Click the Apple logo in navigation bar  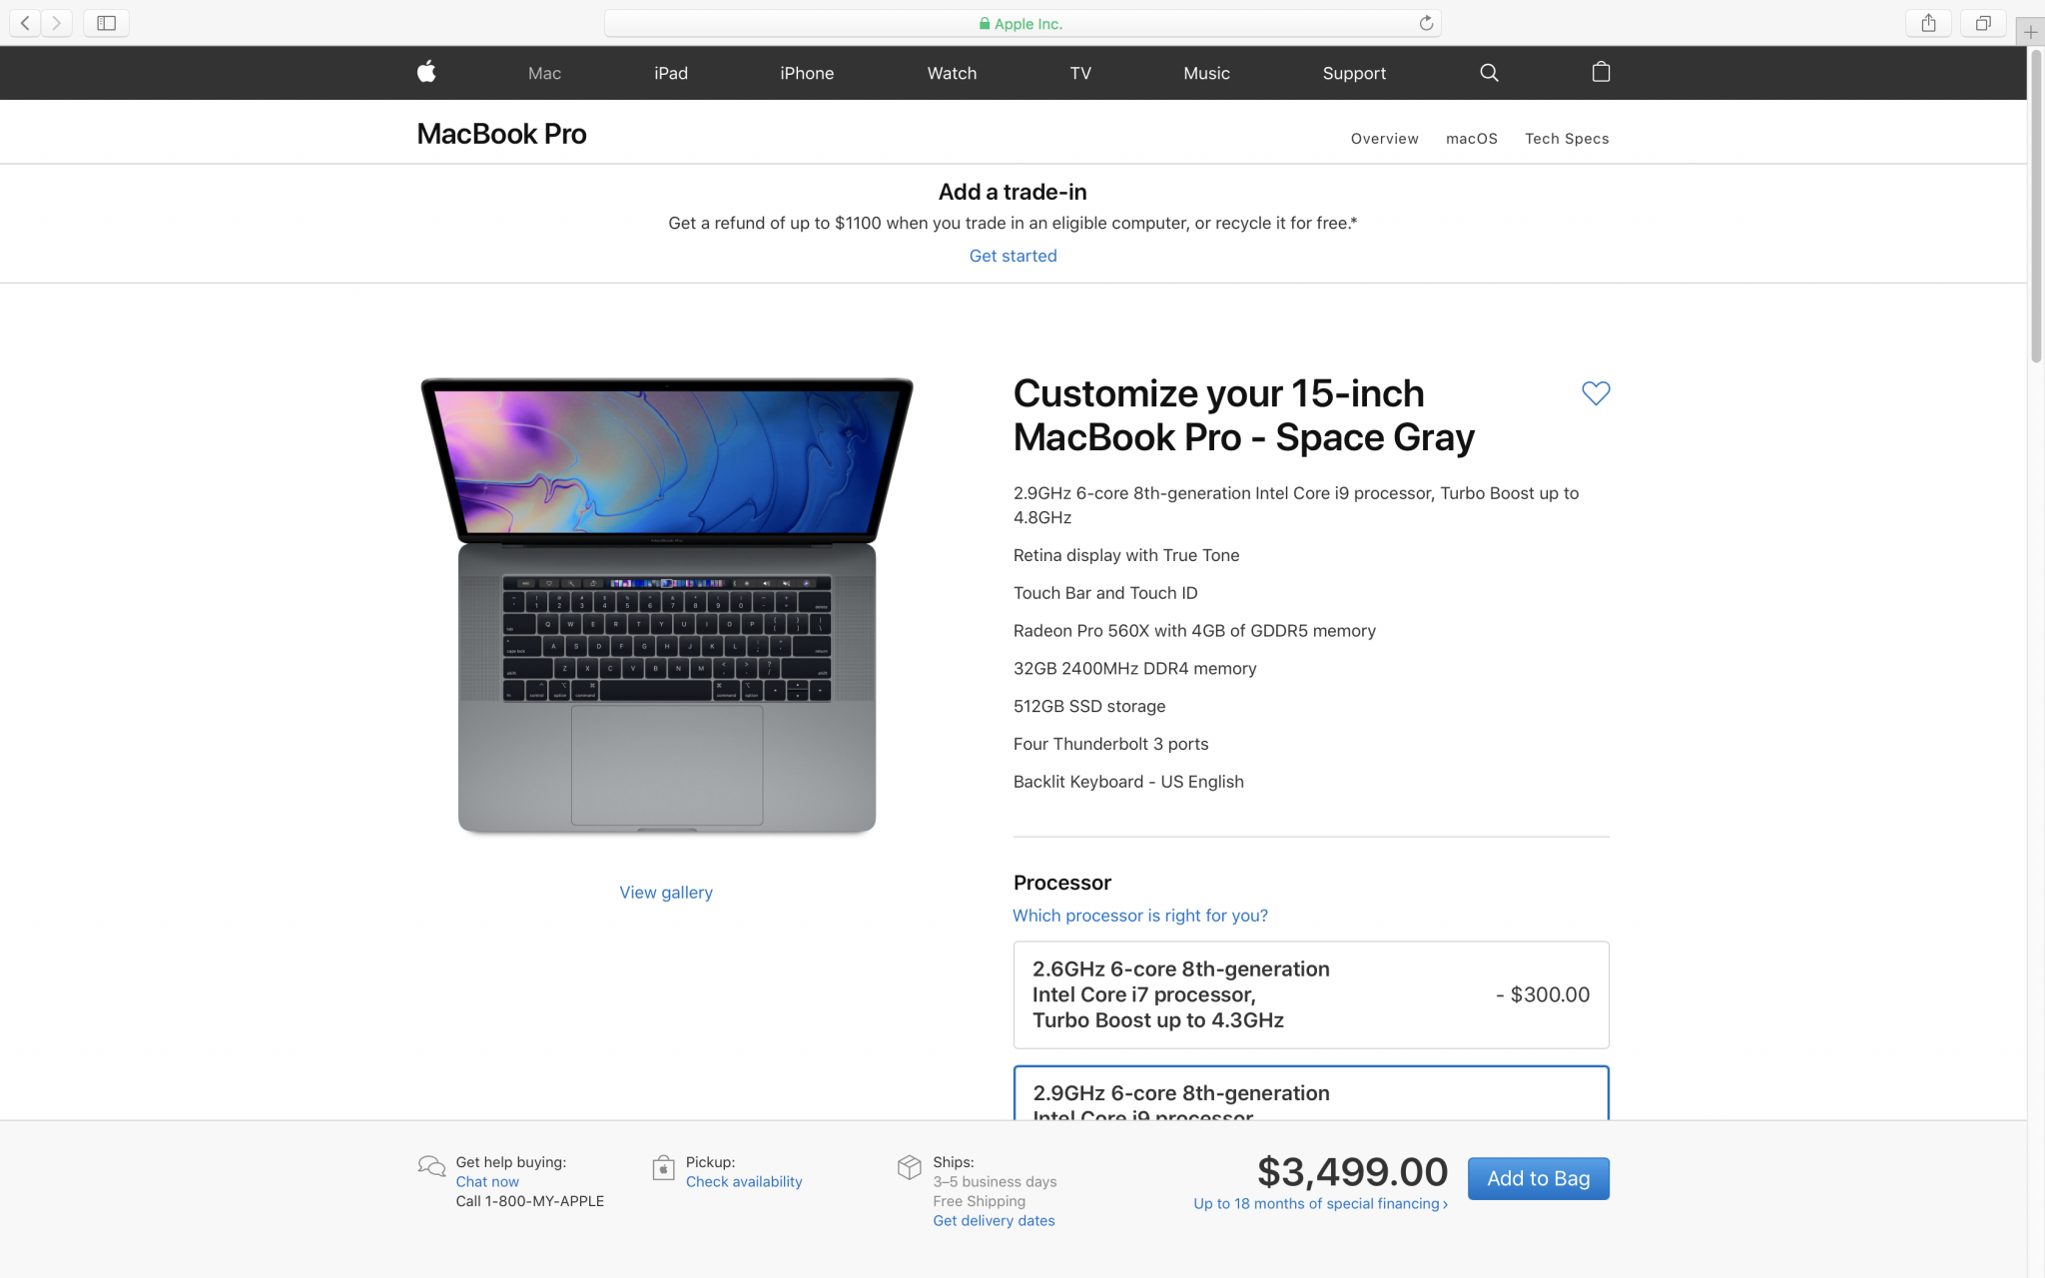pyautogui.click(x=426, y=72)
